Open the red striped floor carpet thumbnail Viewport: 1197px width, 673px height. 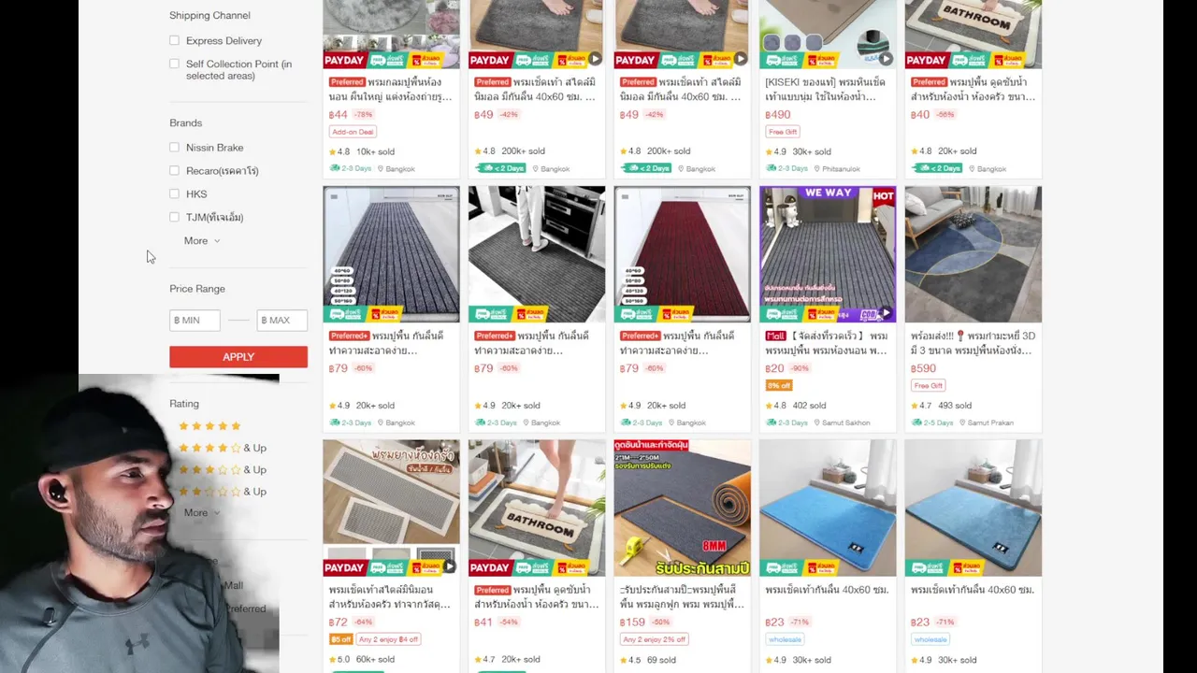pos(682,254)
